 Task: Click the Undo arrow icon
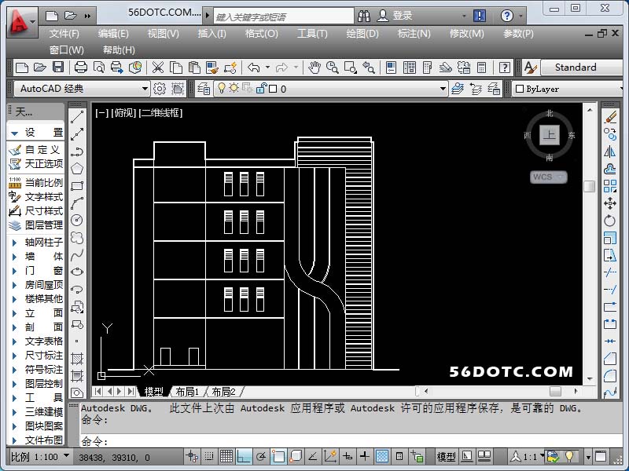pos(253,68)
